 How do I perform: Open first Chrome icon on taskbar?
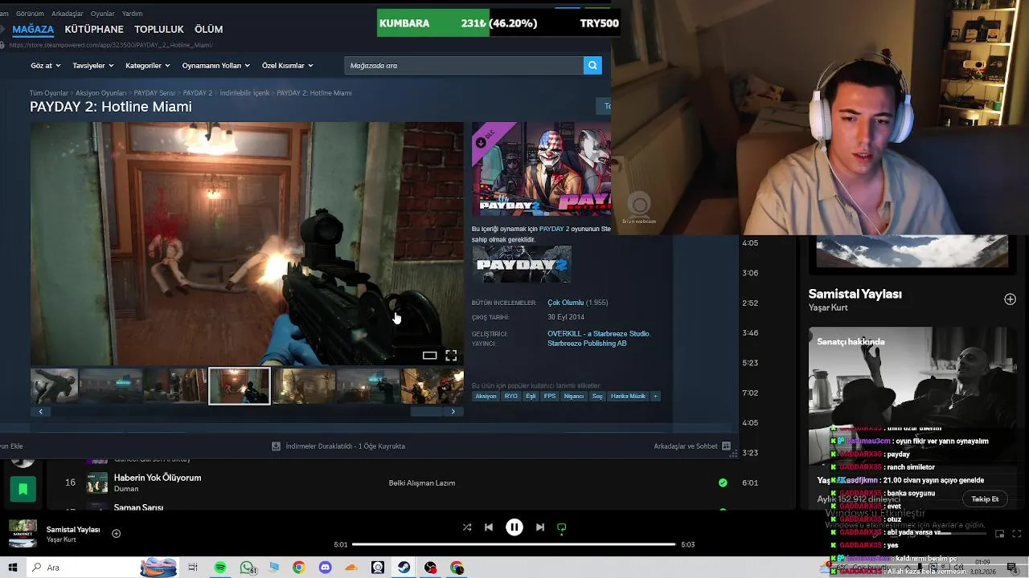(x=298, y=568)
